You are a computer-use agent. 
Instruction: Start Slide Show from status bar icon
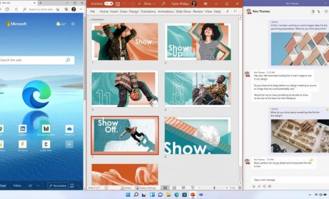(193, 188)
